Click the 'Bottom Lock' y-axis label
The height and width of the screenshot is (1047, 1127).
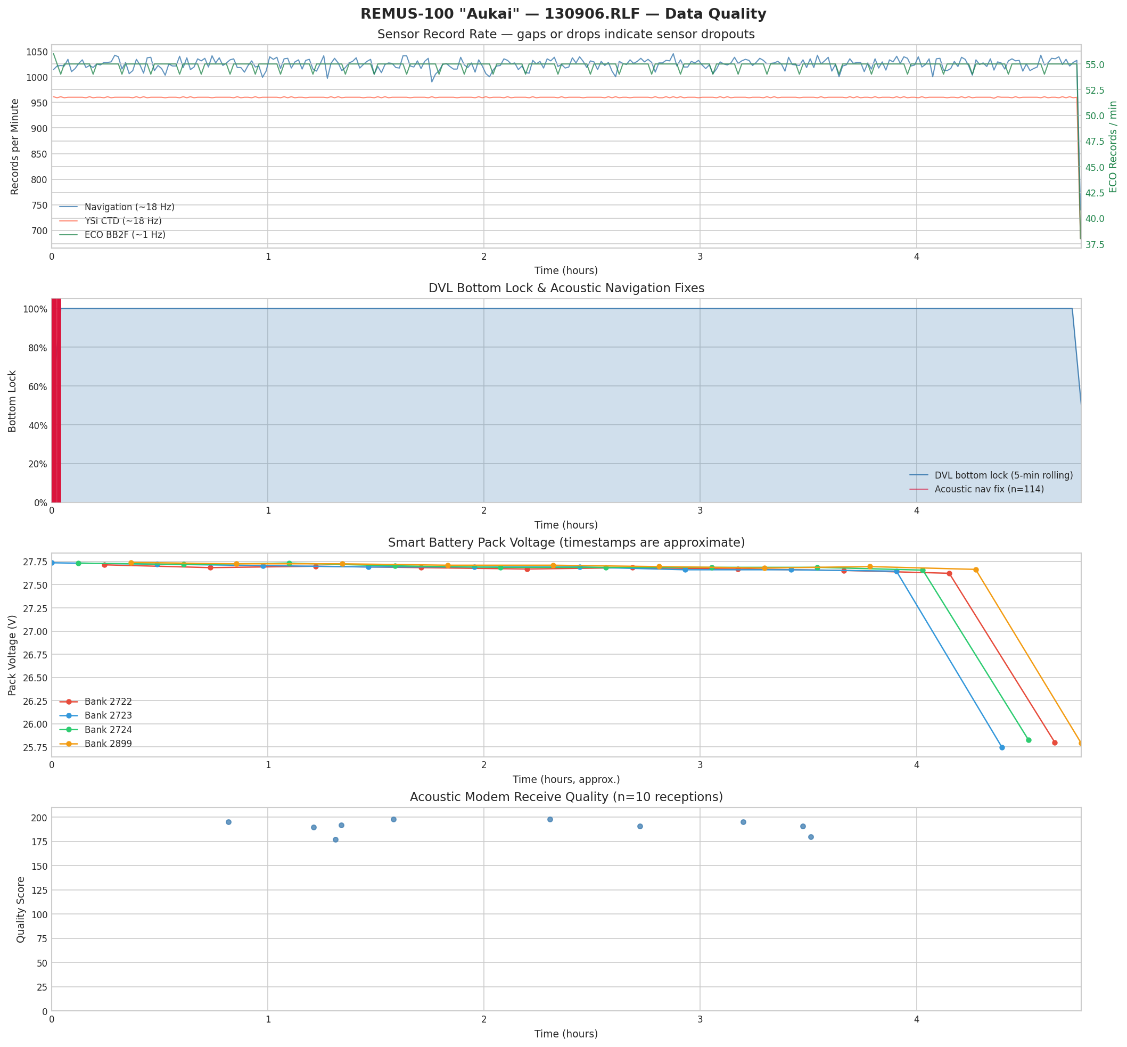[12, 401]
